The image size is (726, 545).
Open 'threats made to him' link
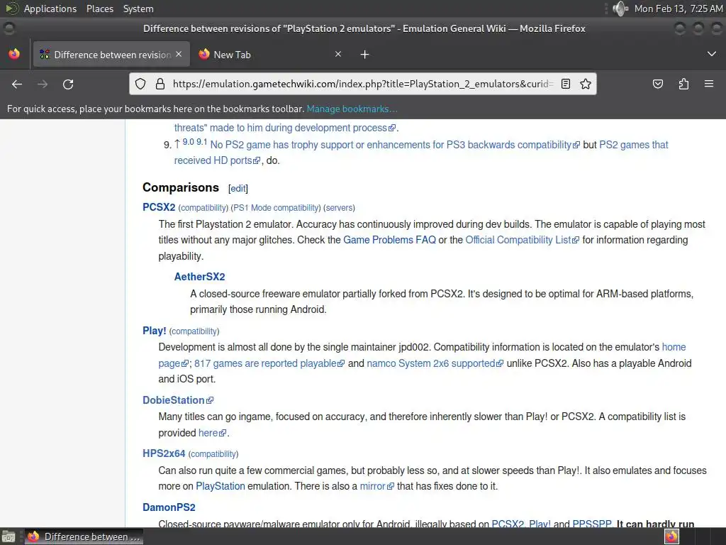[285, 128]
